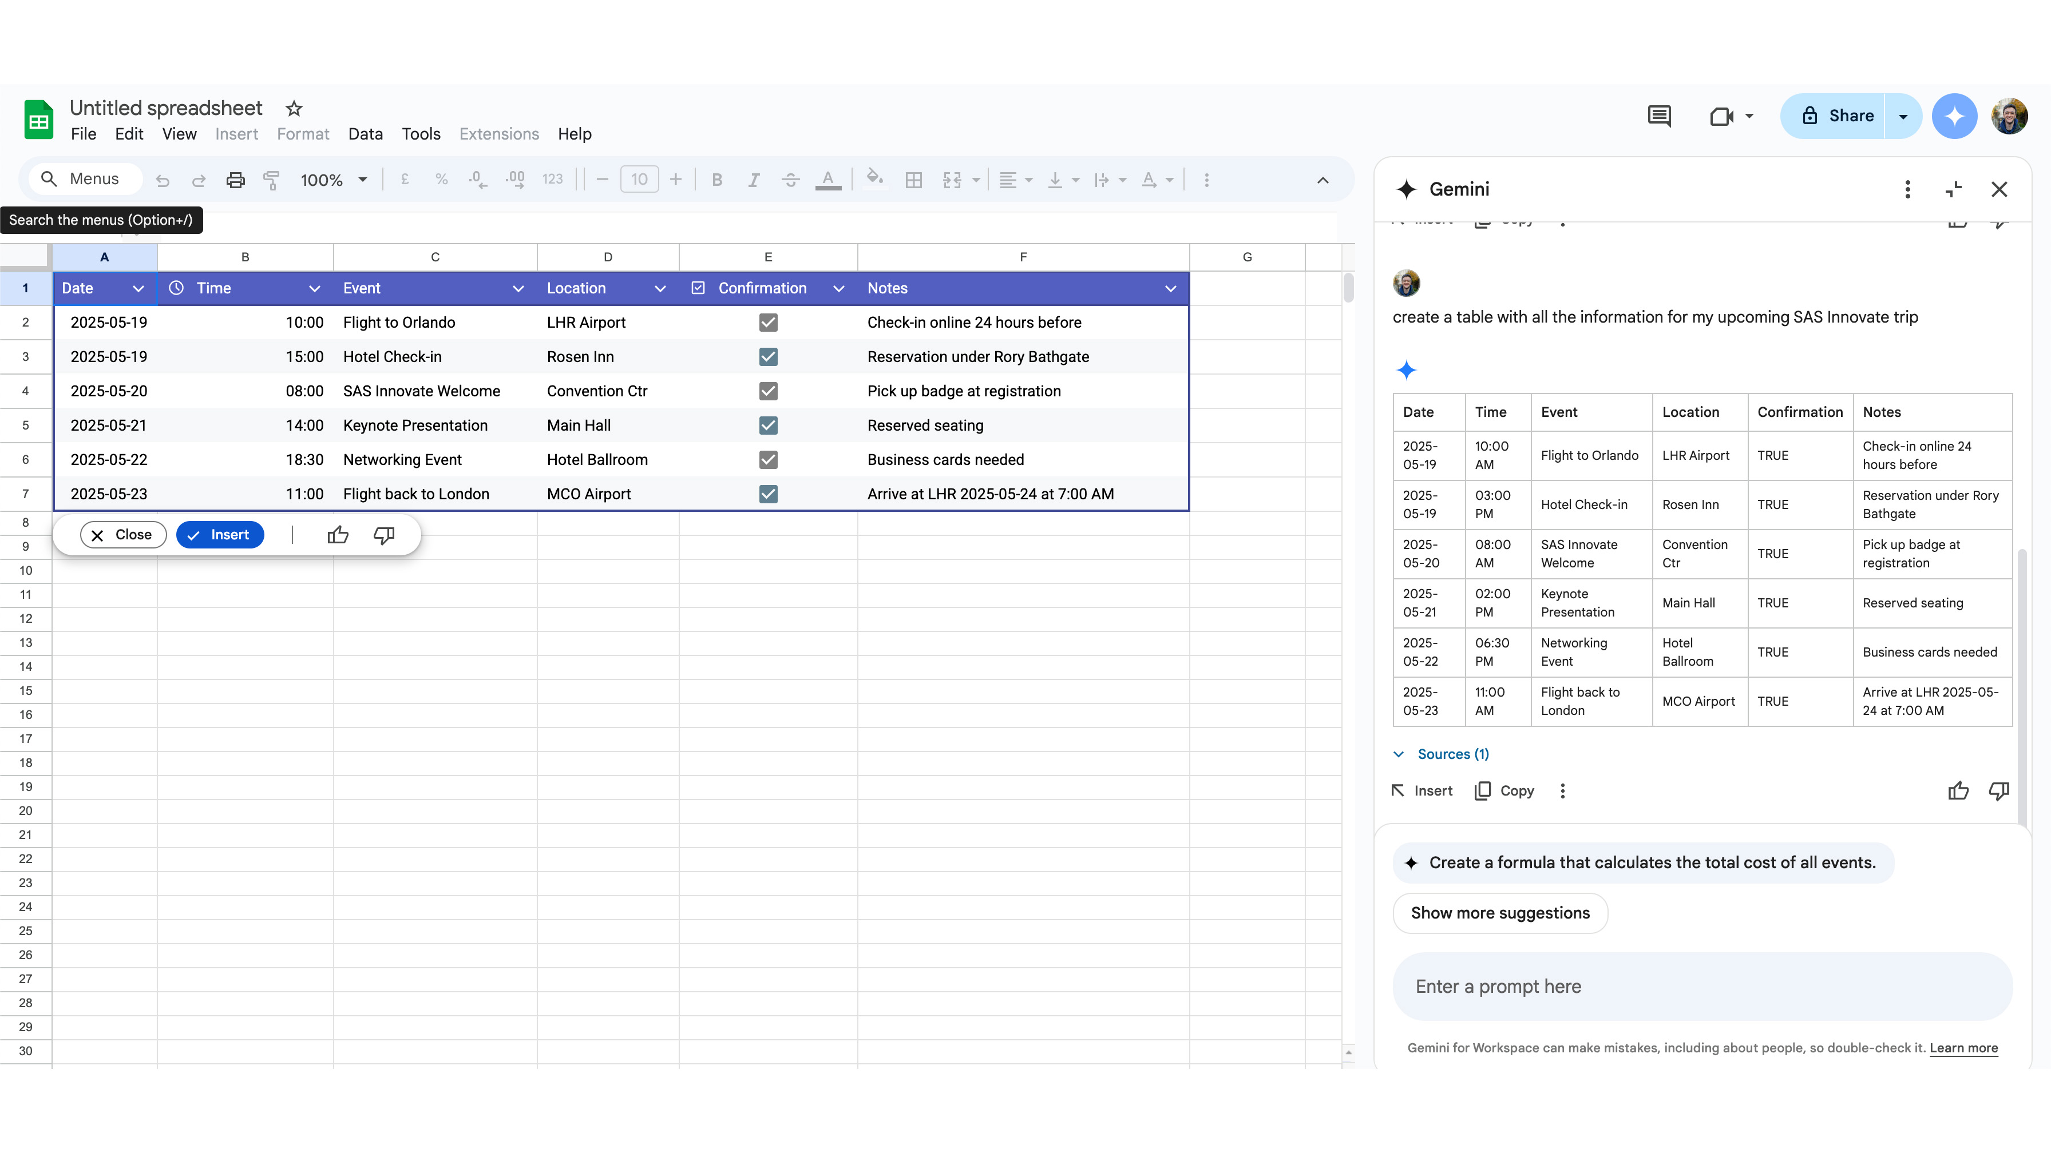The image size is (2051, 1153).
Task: Toggle confirmation checkbox for SAS Innovate Welcome
Action: tap(769, 391)
